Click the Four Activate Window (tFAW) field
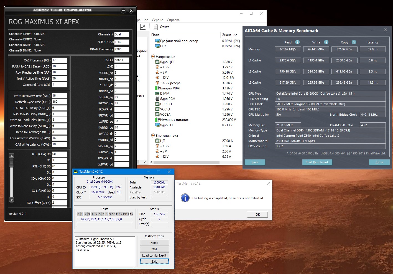 pyautogui.click(x=59, y=138)
